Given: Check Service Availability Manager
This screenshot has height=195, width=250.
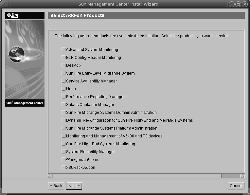Looking at the screenshot, I should 63,81.
